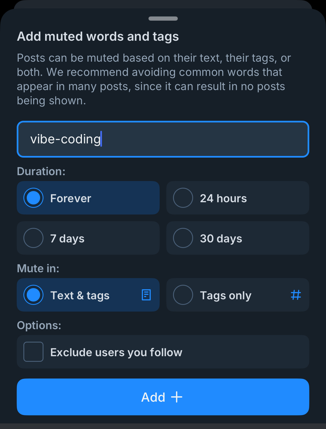Select the Forever duration radio circle
The width and height of the screenshot is (326, 429).
[33, 198]
